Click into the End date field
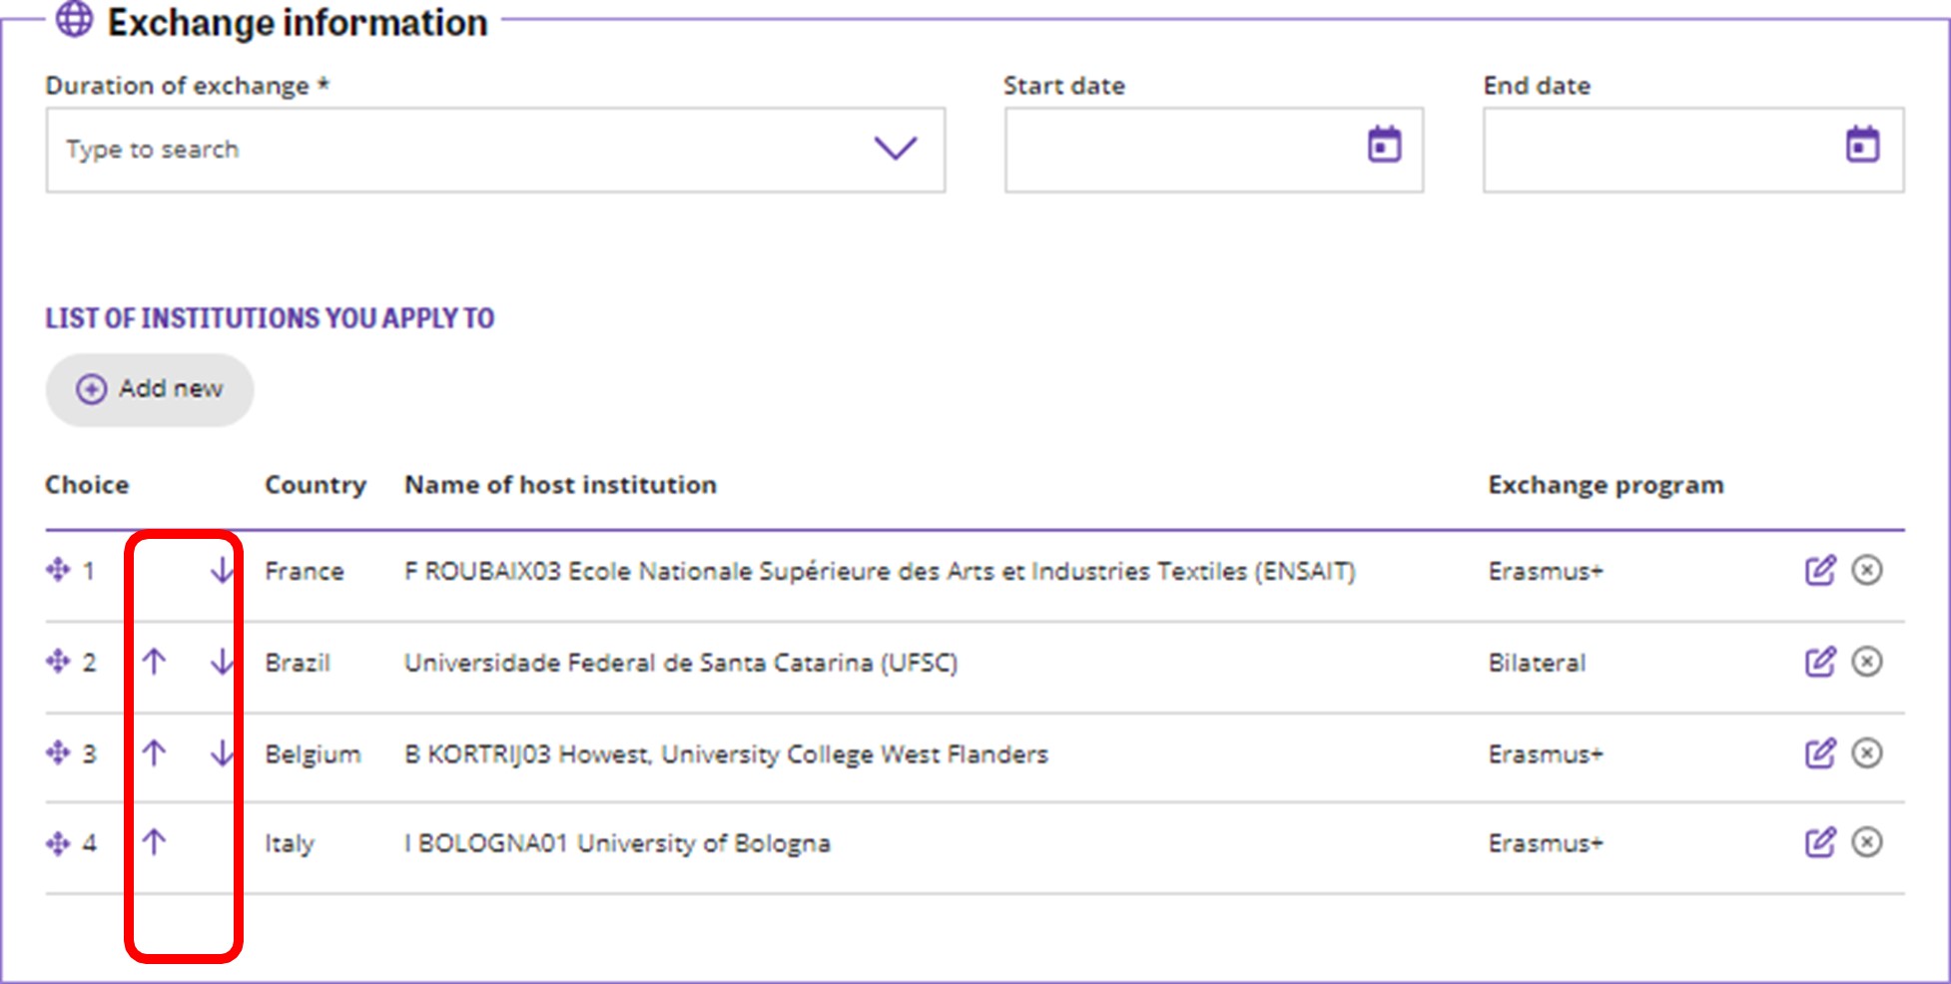1951x984 pixels. (x=1657, y=150)
